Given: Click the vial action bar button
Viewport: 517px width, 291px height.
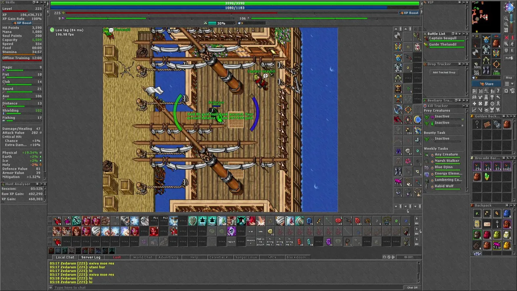Looking at the screenshot, I should tap(251, 231).
